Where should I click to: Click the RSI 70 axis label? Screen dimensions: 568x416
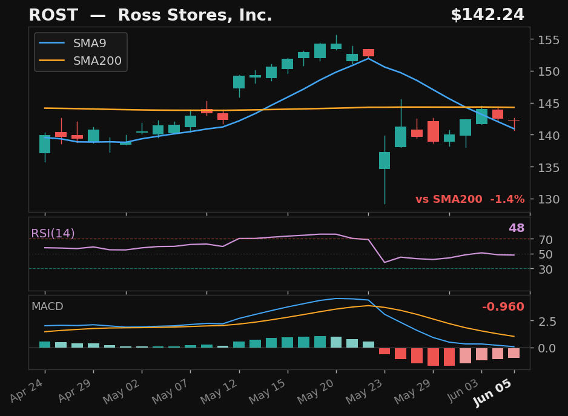click(x=545, y=240)
